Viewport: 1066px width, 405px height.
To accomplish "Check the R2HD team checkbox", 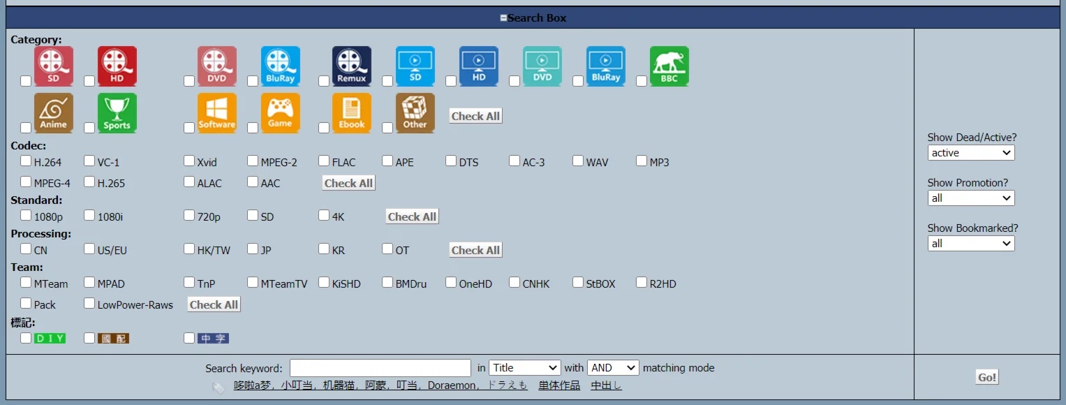I will 642,283.
